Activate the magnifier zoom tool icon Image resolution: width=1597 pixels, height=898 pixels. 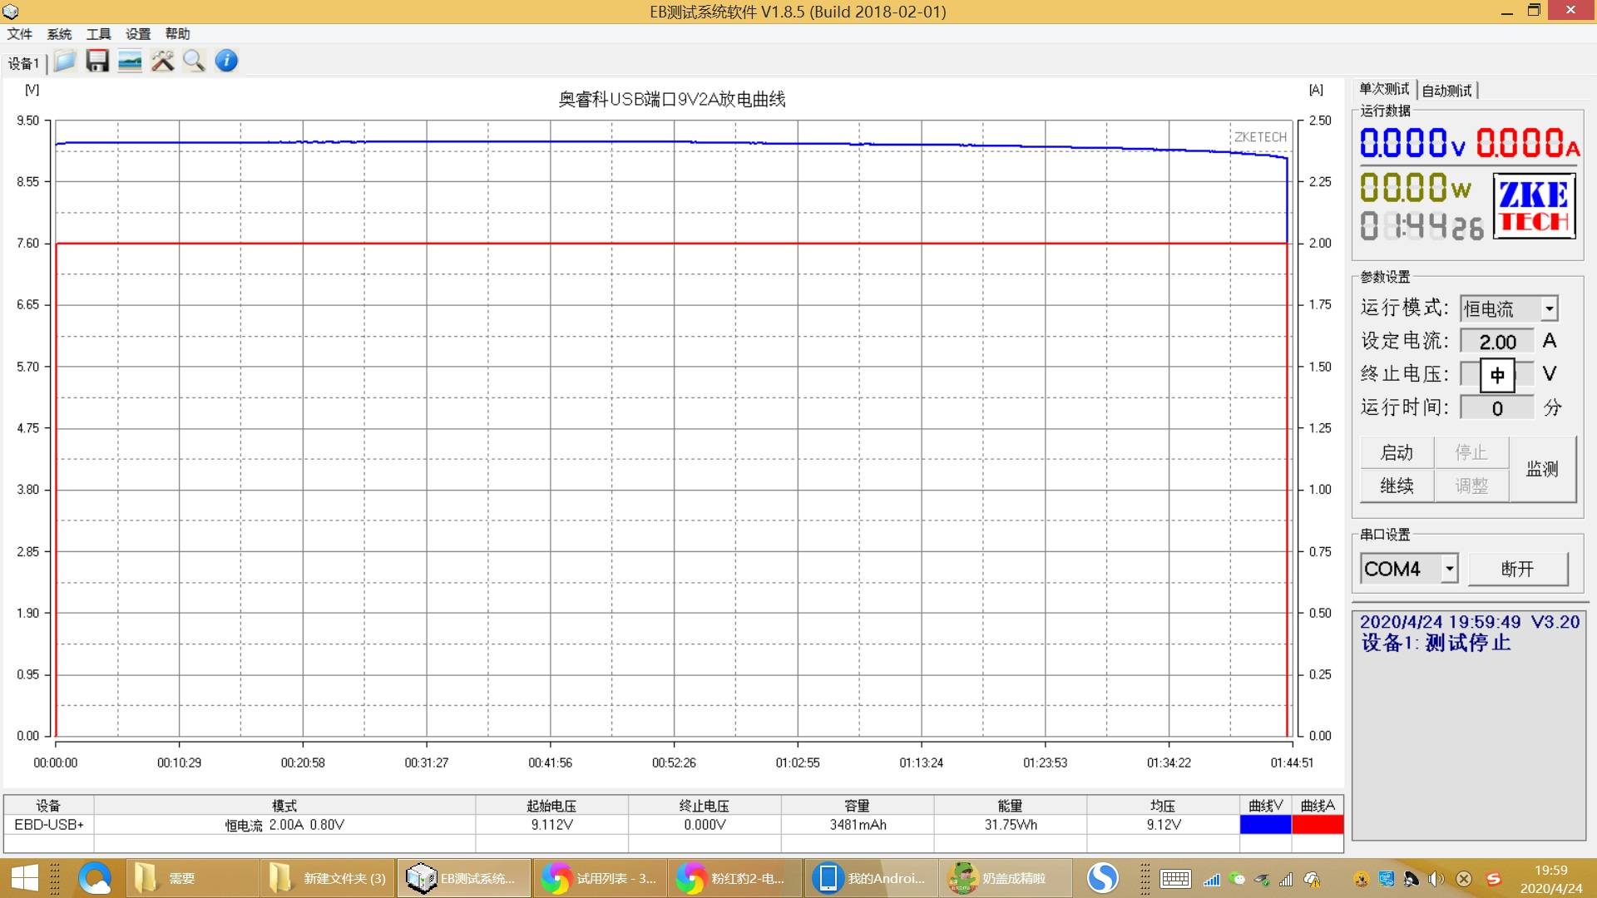(x=194, y=61)
